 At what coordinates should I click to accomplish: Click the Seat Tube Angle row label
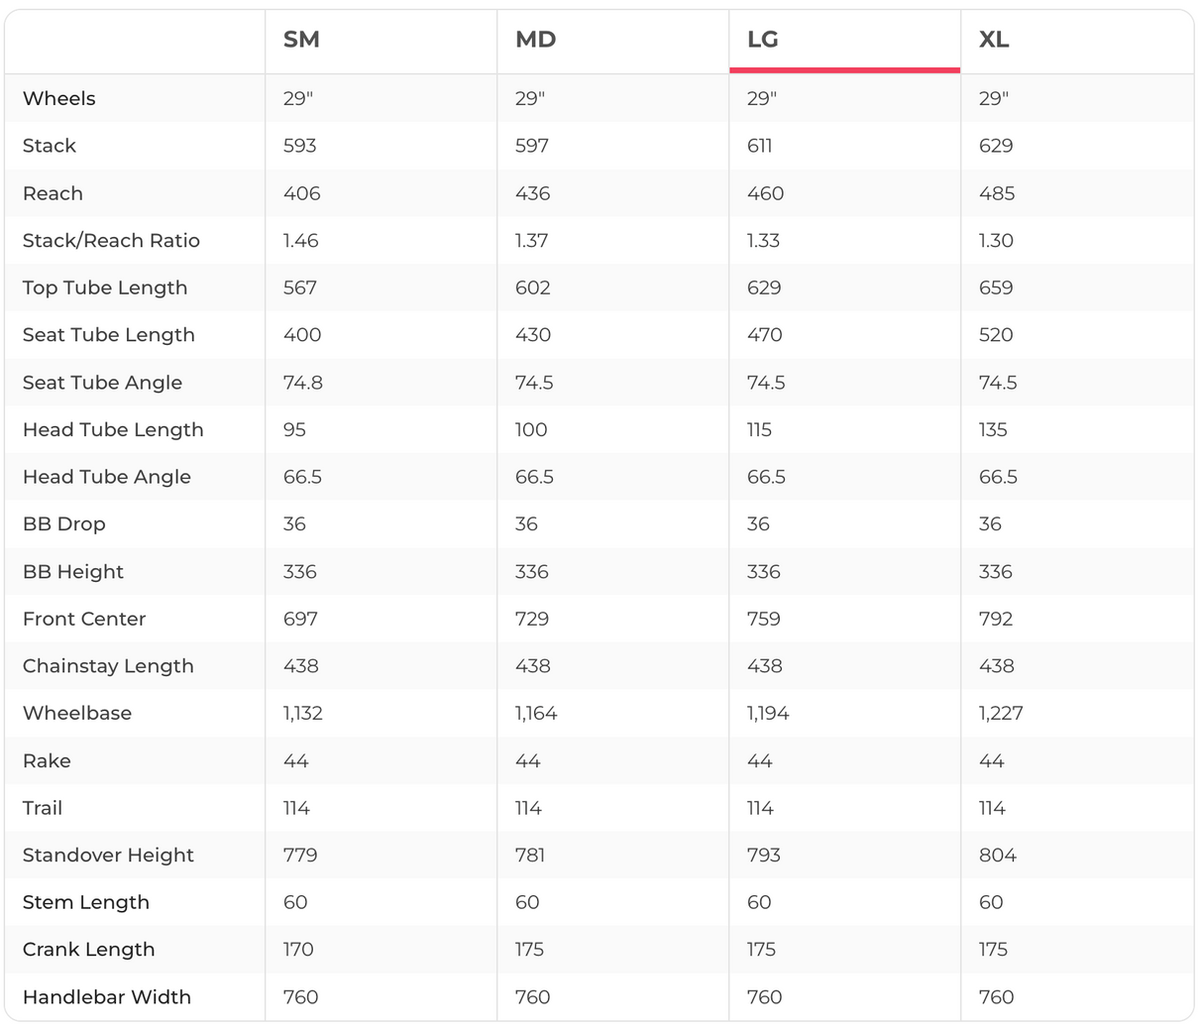pos(102,383)
